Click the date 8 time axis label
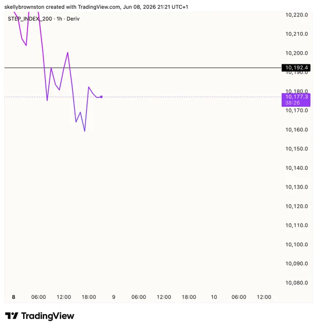Image resolution: width=317 pixels, height=329 pixels. click(x=14, y=297)
